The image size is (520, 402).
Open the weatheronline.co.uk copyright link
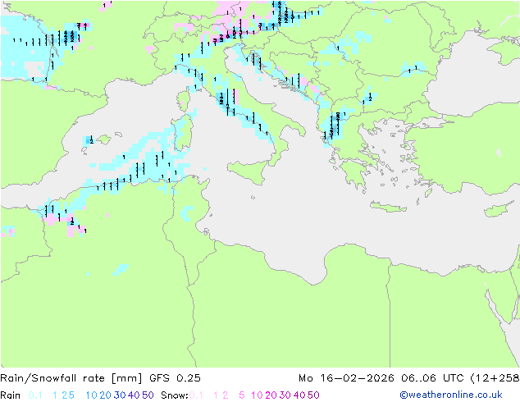coord(451,395)
